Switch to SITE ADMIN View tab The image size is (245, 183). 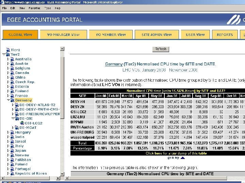pyautogui.click(x=157, y=35)
